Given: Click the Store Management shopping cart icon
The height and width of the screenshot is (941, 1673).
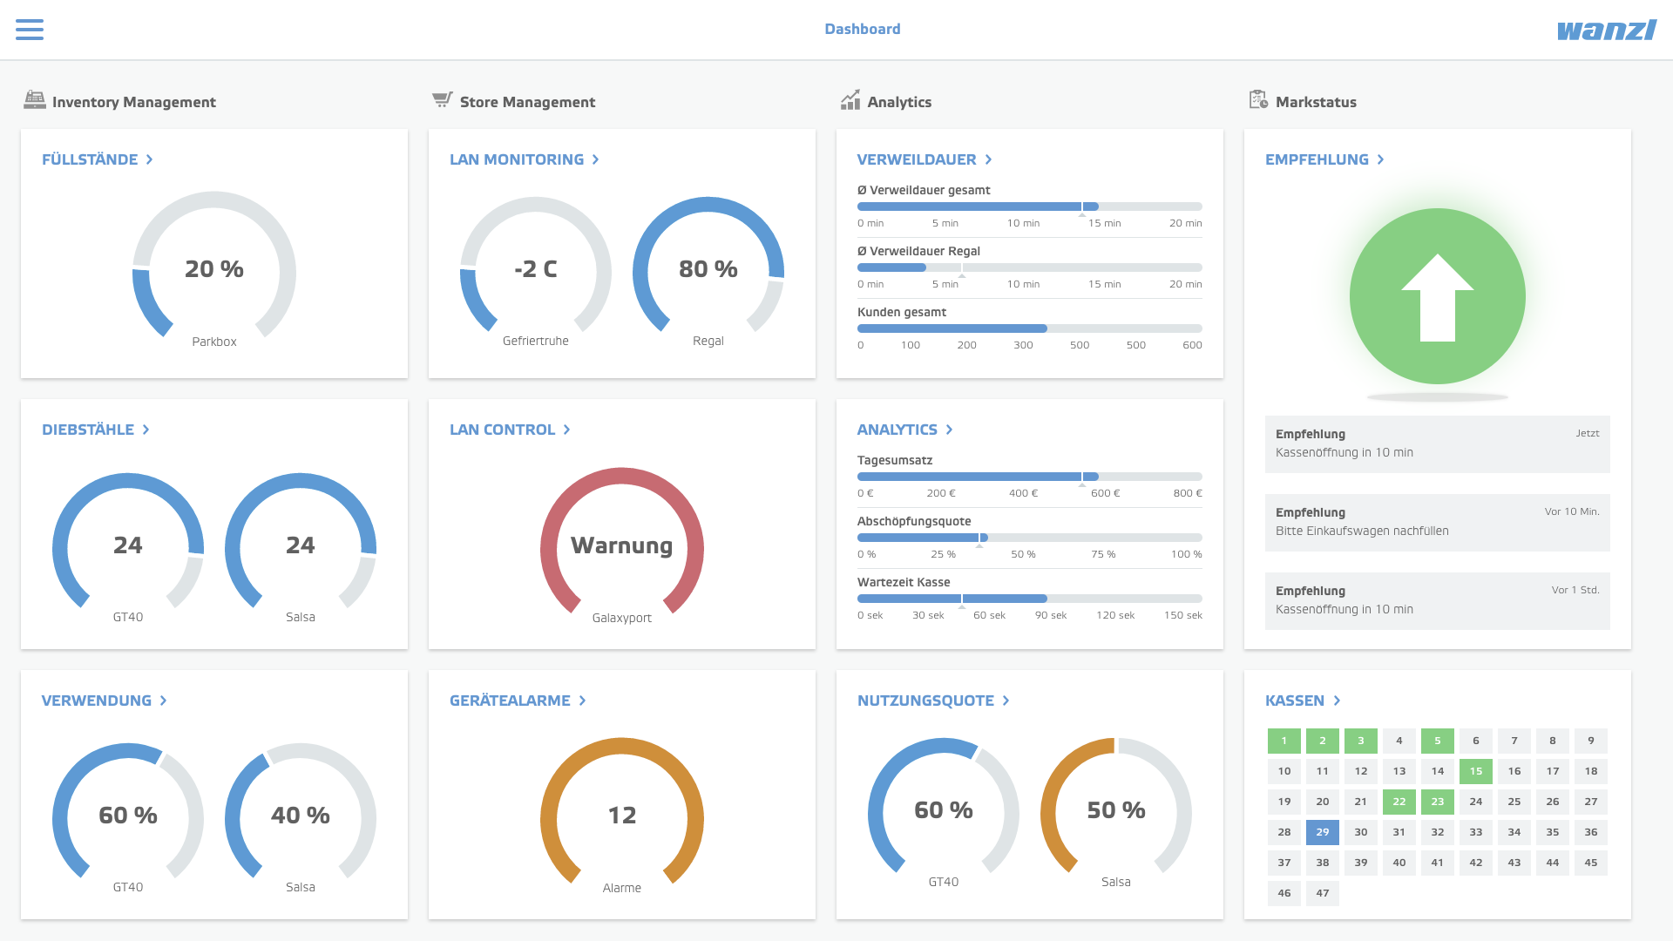Looking at the screenshot, I should point(443,100).
